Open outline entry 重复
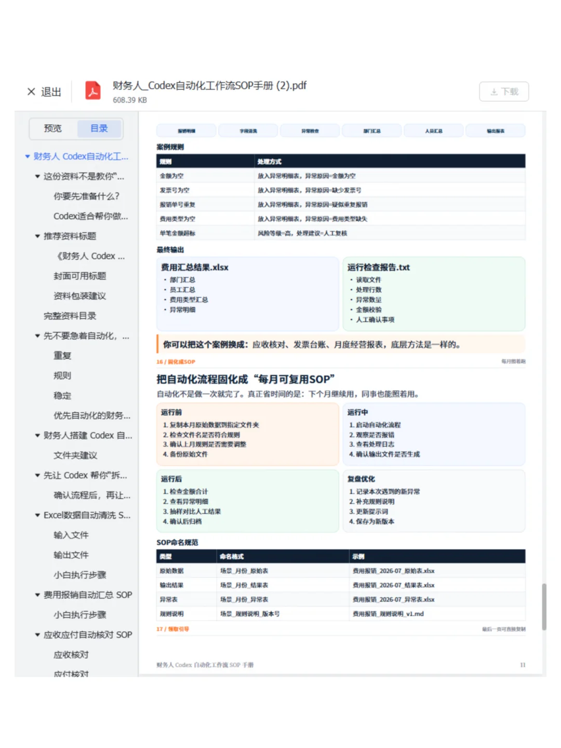This screenshot has width=561, height=748. [x=62, y=356]
